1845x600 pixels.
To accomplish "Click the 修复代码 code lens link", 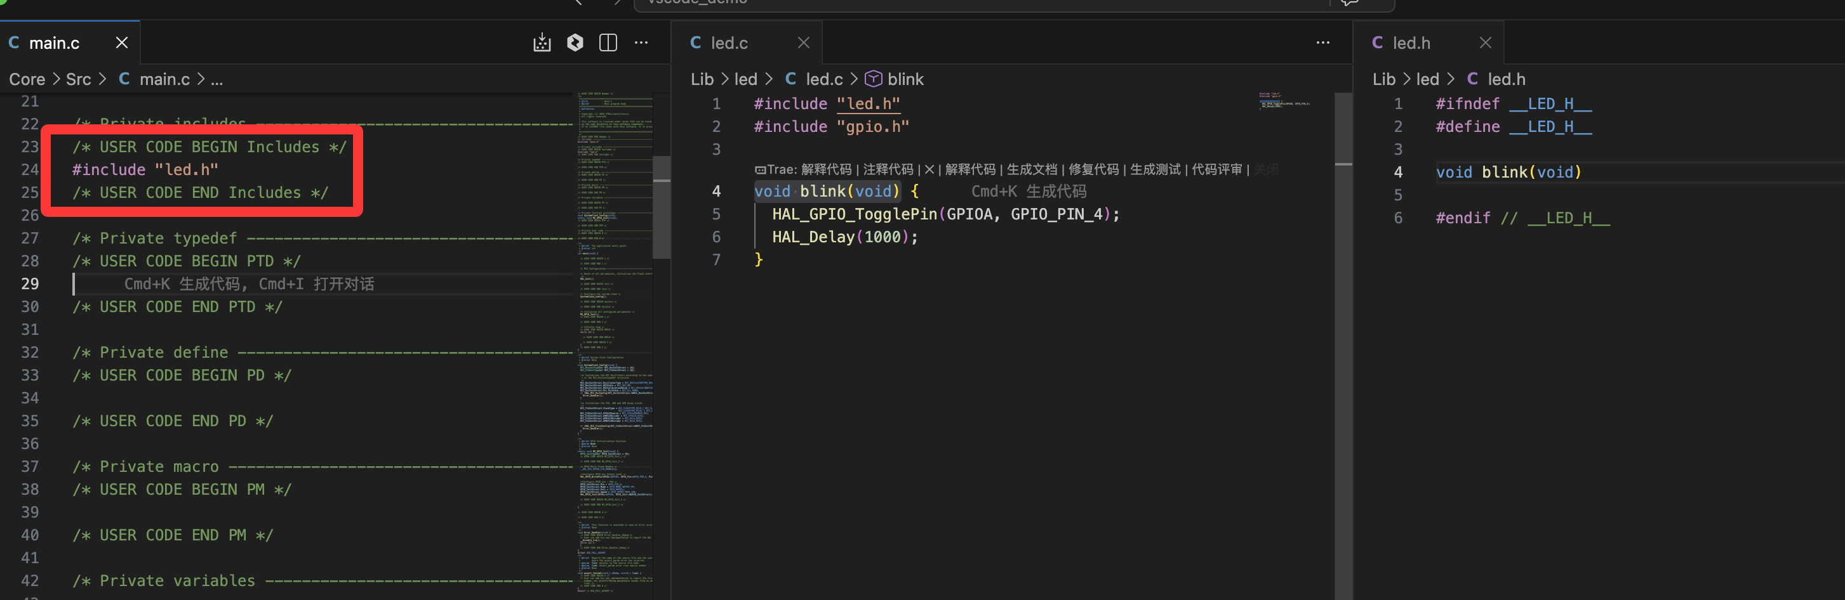I will 1093,169.
